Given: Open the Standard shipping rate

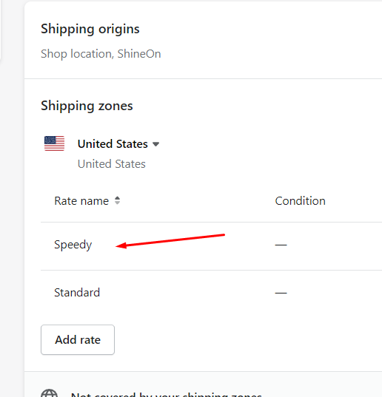Looking at the screenshot, I should coord(77,293).
